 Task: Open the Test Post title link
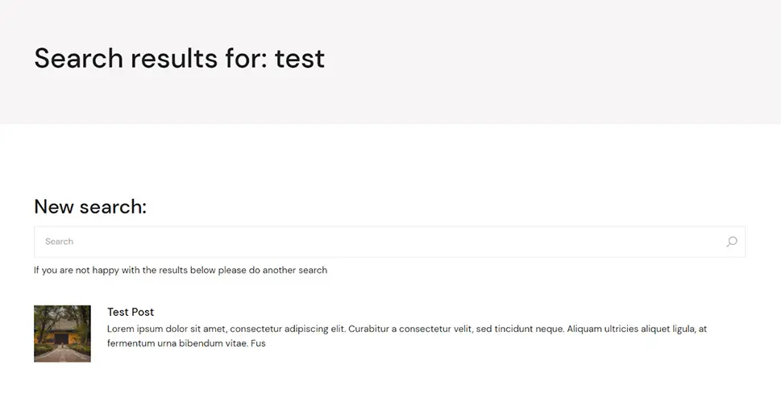point(131,312)
